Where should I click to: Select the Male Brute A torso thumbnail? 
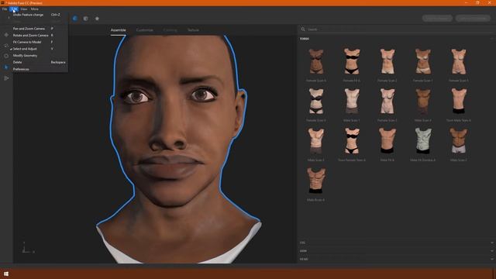pos(316,181)
